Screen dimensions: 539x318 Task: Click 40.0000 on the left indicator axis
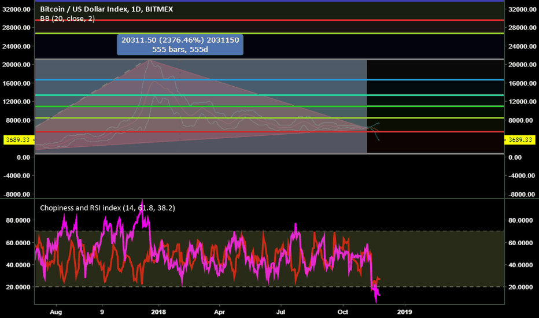point(19,265)
